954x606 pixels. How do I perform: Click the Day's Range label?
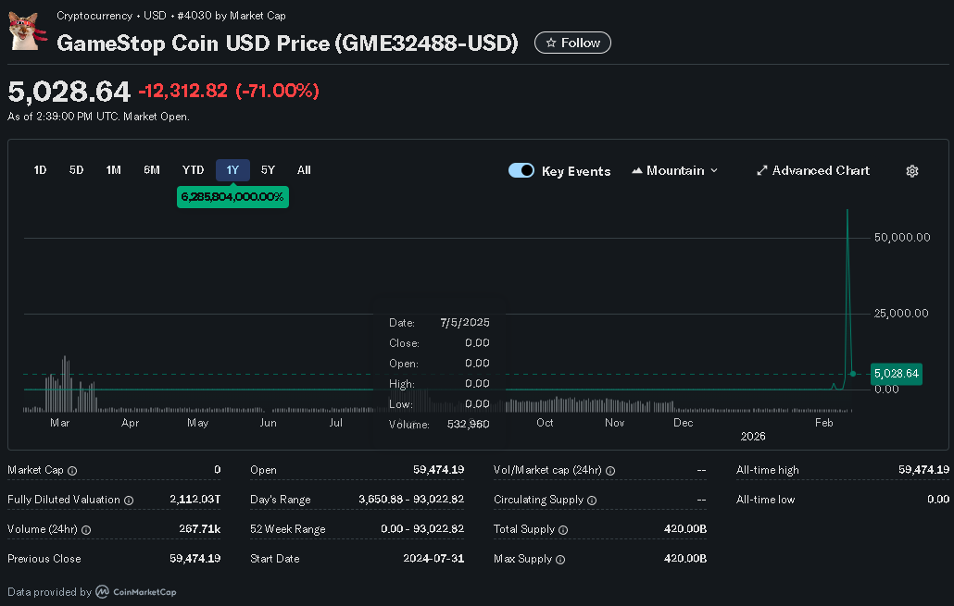point(281,500)
